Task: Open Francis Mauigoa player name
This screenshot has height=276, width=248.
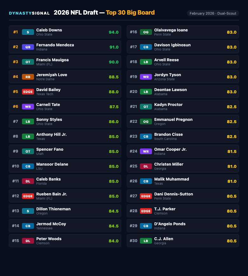Action: point(52,60)
